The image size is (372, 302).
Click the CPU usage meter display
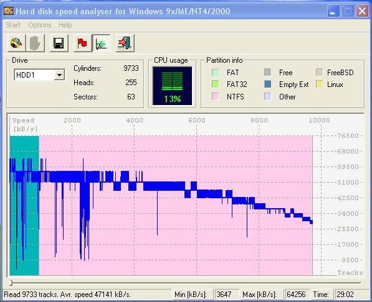point(173,86)
